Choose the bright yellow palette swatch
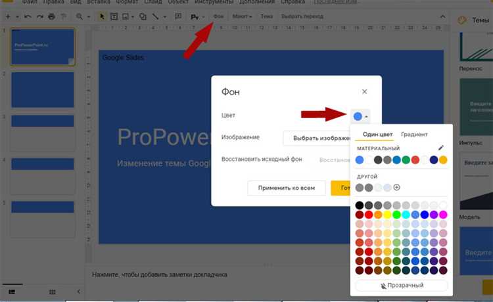 (x=387, y=215)
